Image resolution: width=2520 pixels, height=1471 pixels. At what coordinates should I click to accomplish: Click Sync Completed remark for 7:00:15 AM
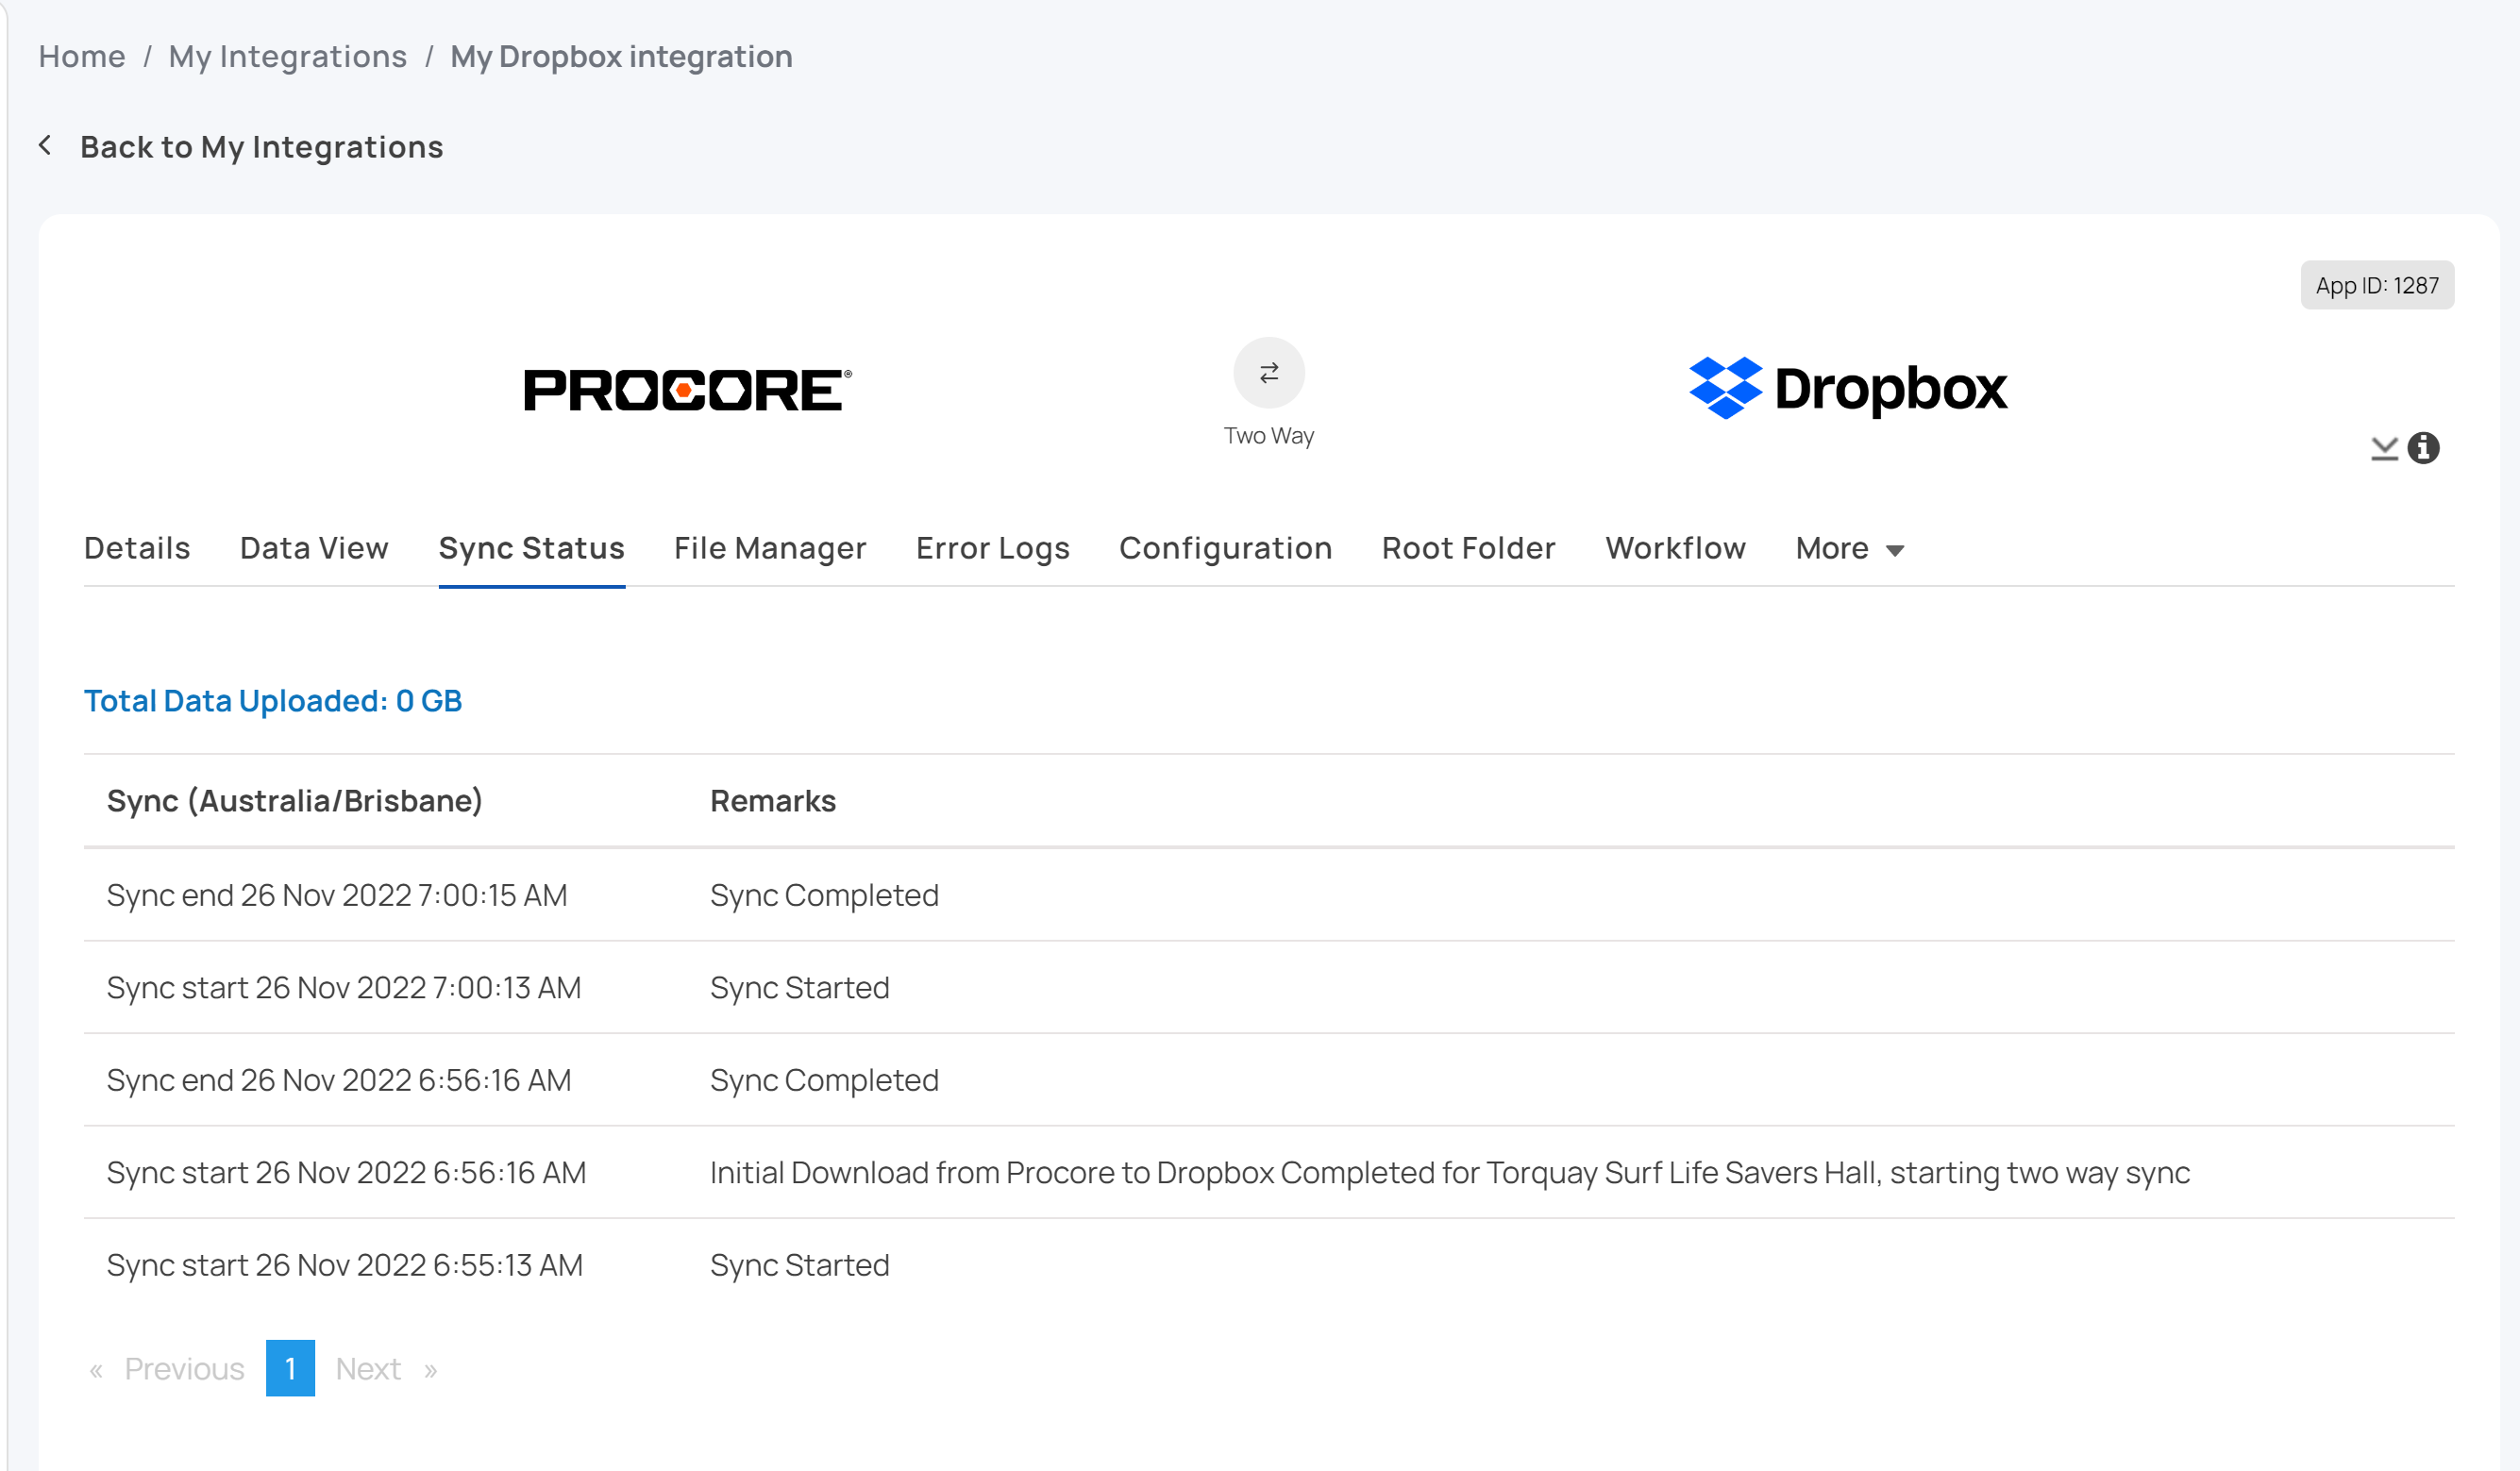tap(824, 895)
